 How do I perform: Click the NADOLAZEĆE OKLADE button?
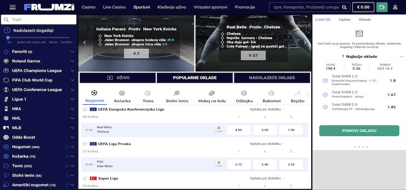[272, 78]
